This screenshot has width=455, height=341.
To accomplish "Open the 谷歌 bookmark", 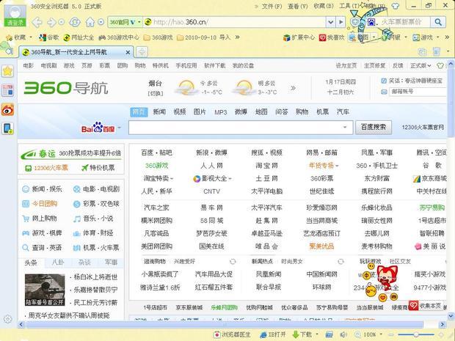I will click(49, 37).
